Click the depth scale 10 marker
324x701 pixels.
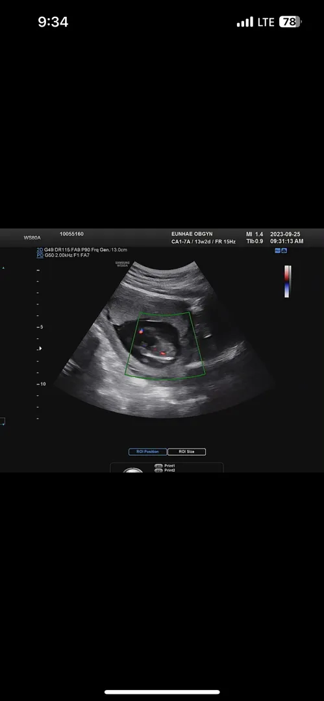(x=41, y=384)
